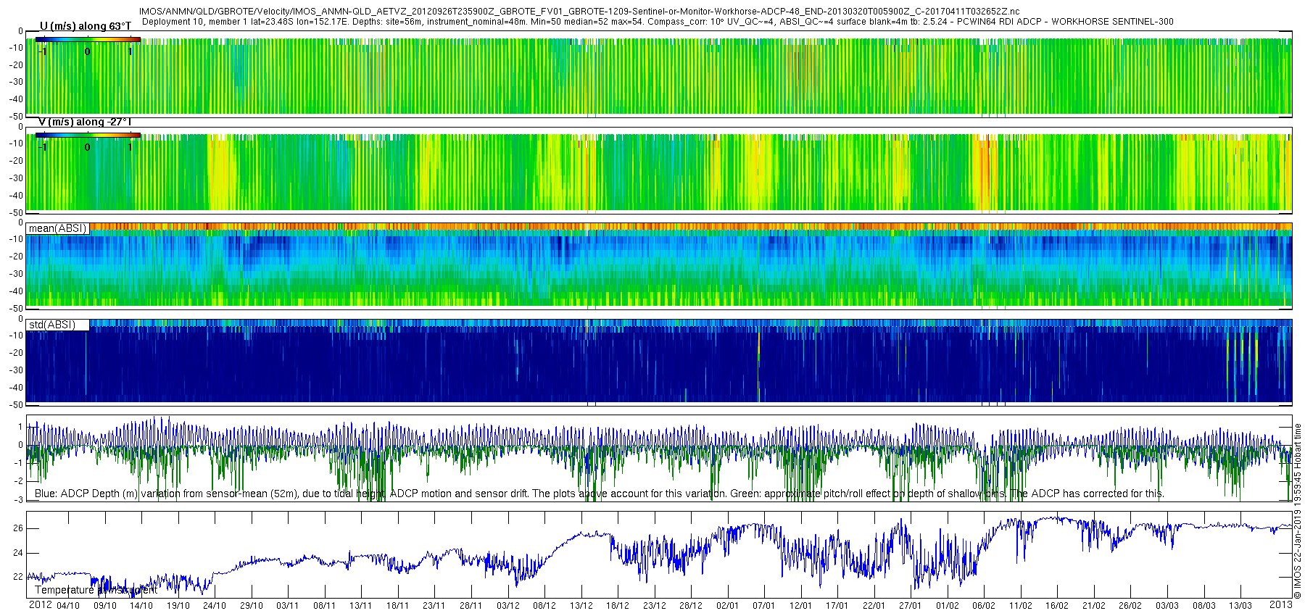Click the U velocity colorbar legend

[x=88, y=40]
